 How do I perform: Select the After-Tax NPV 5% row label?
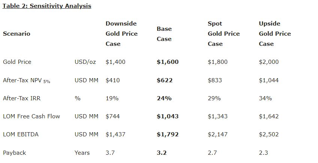26,80
